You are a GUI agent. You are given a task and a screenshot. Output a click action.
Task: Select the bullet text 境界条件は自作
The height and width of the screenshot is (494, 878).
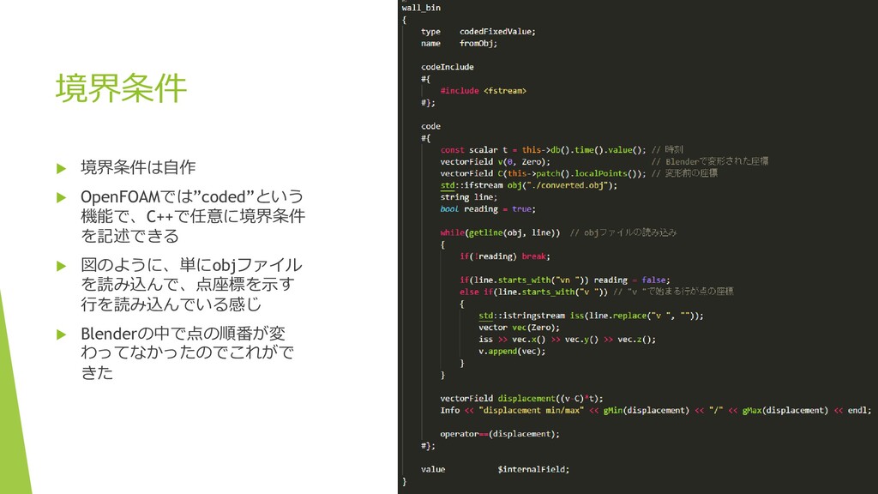click(138, 167)
